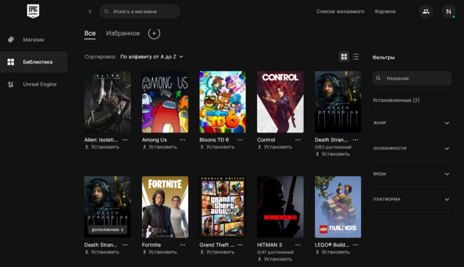Go back using the left arrow

click(x=90, y=12)
